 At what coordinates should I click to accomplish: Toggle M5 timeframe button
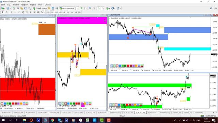[x=52, y=12]
